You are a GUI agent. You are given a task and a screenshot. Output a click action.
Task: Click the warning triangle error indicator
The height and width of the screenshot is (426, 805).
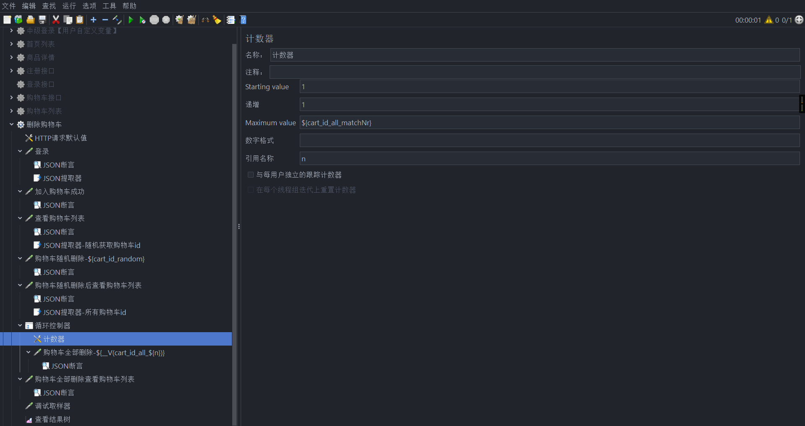(769, 20)
